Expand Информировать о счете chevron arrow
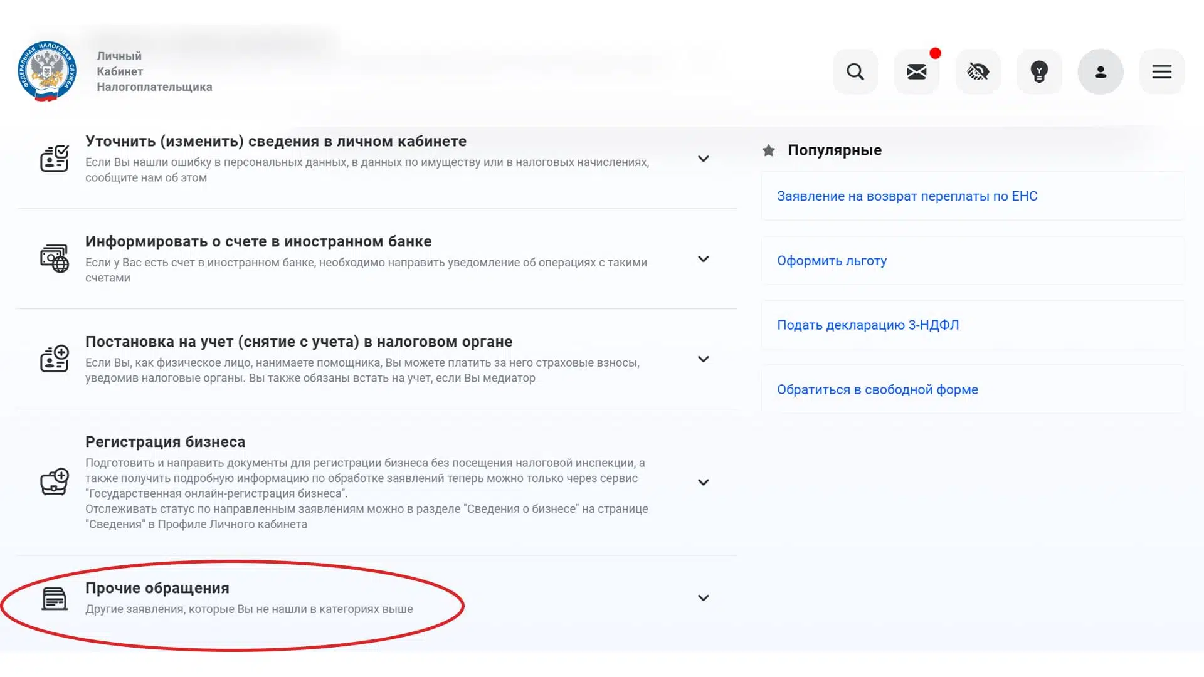 pyautogui.click(x=704, y=259)
